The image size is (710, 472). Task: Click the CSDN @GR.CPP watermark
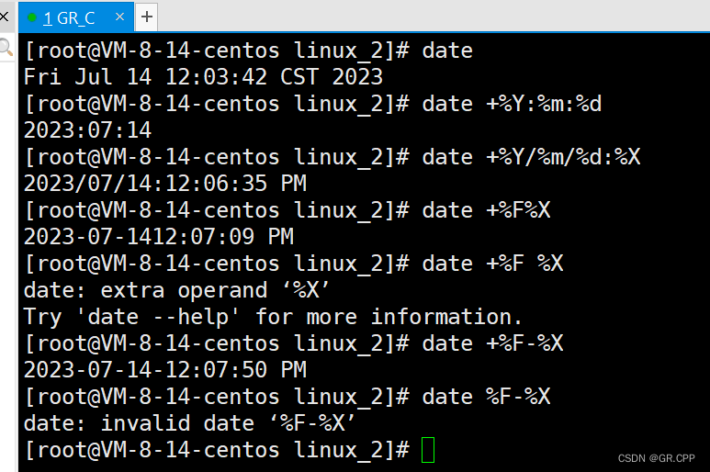pos(656,458)
